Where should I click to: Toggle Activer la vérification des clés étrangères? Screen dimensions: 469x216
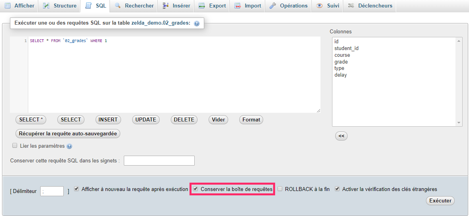click(x=337, y=189)
